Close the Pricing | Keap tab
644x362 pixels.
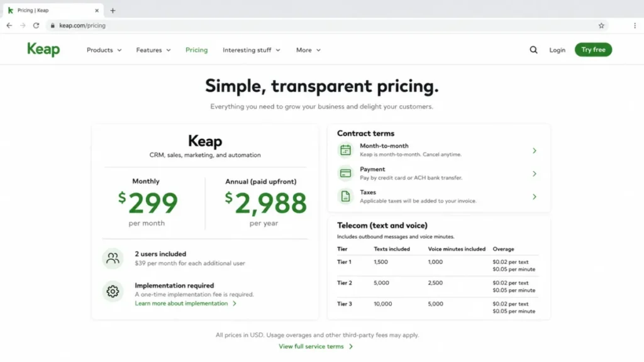tap(97, 11)
